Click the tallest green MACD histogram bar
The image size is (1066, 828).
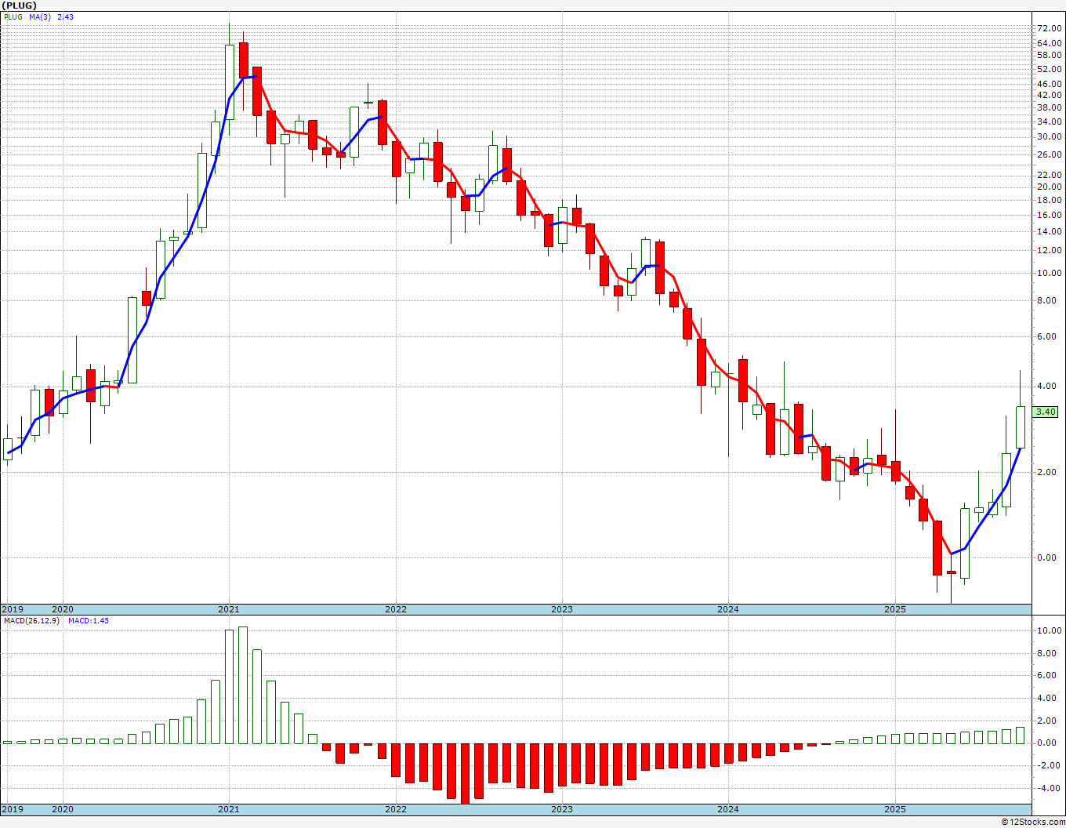pos(243,685)
